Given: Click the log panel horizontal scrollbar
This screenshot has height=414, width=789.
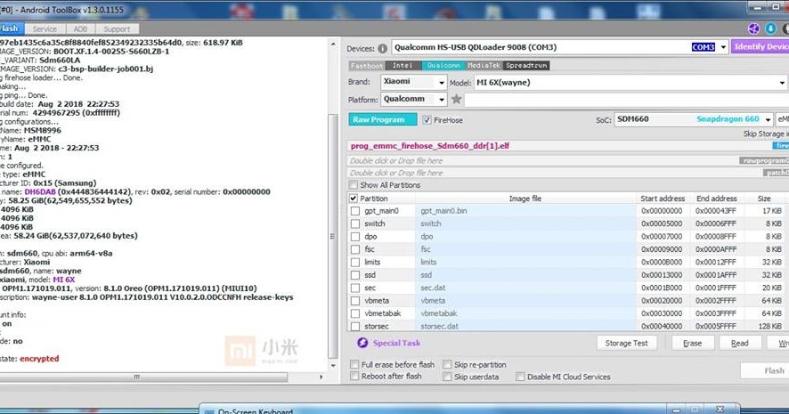Looking at the screenshot, I should (x=143, y=377).
